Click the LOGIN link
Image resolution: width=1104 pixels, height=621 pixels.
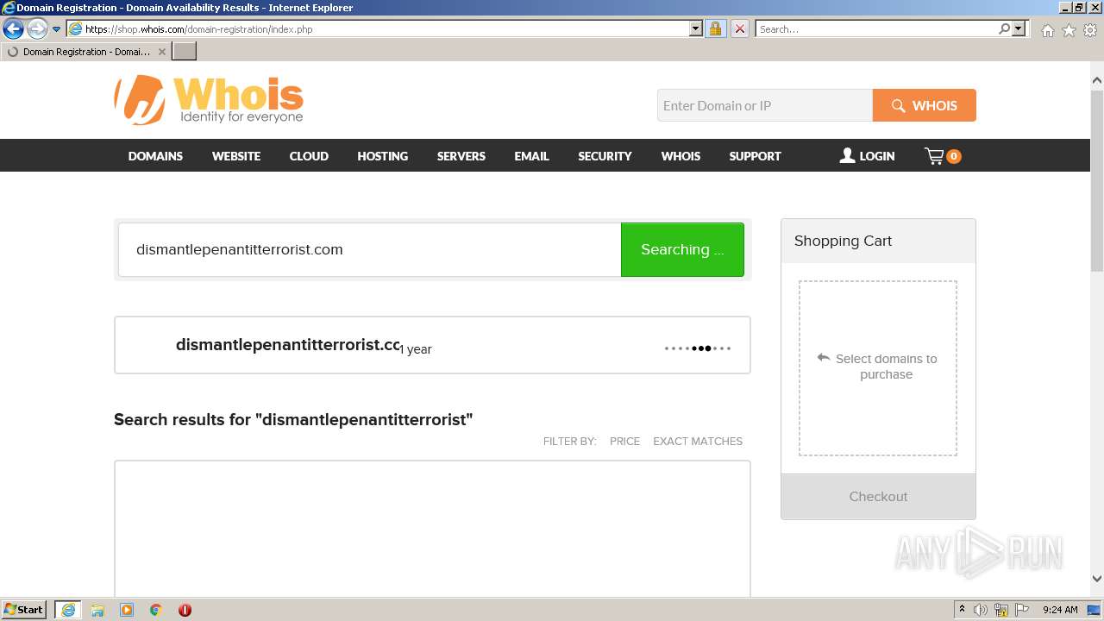pyautogui.click(x=868, y=156)
